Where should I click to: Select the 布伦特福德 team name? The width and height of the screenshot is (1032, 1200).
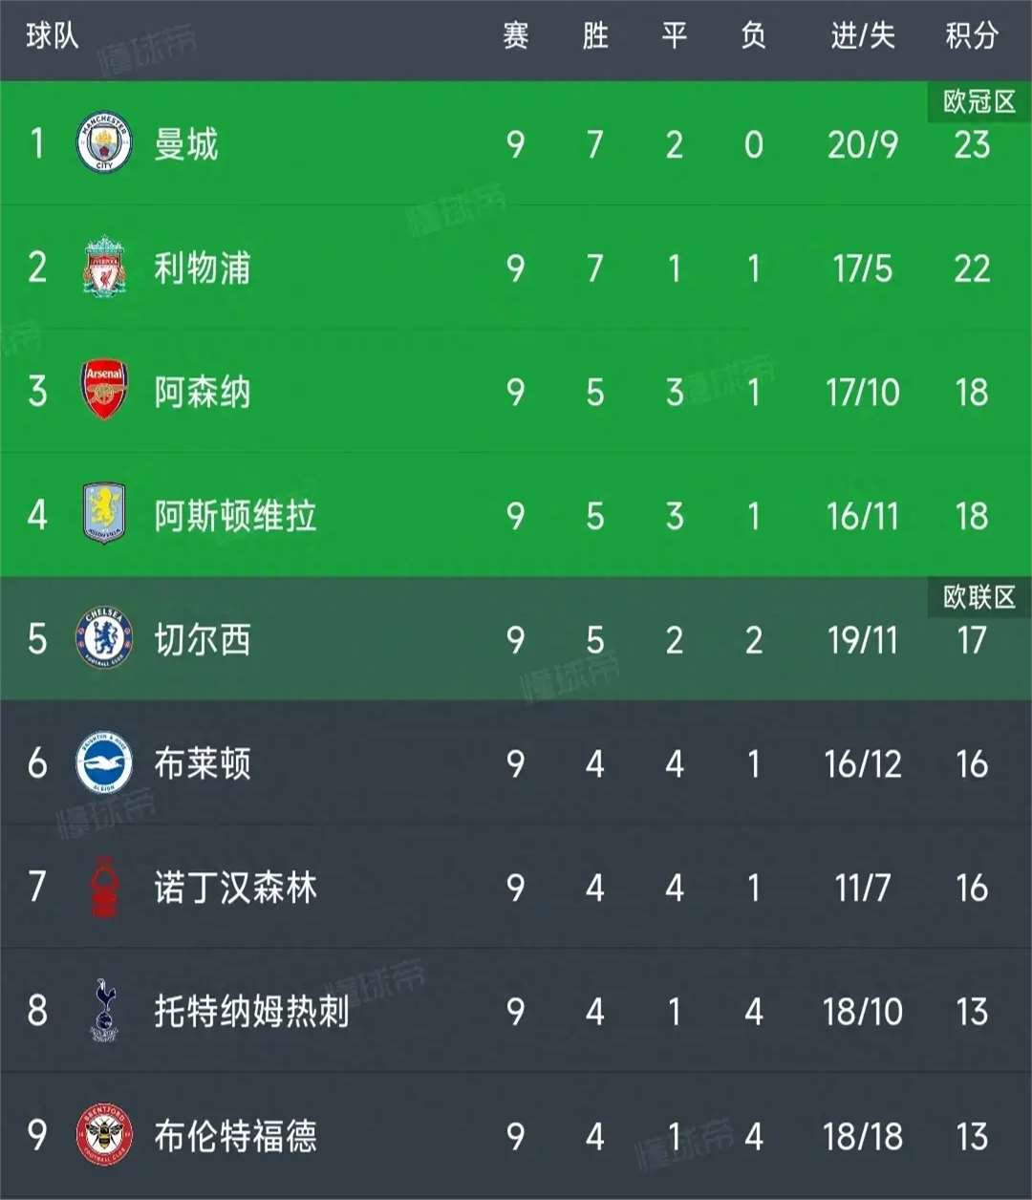click(235, 1135)
